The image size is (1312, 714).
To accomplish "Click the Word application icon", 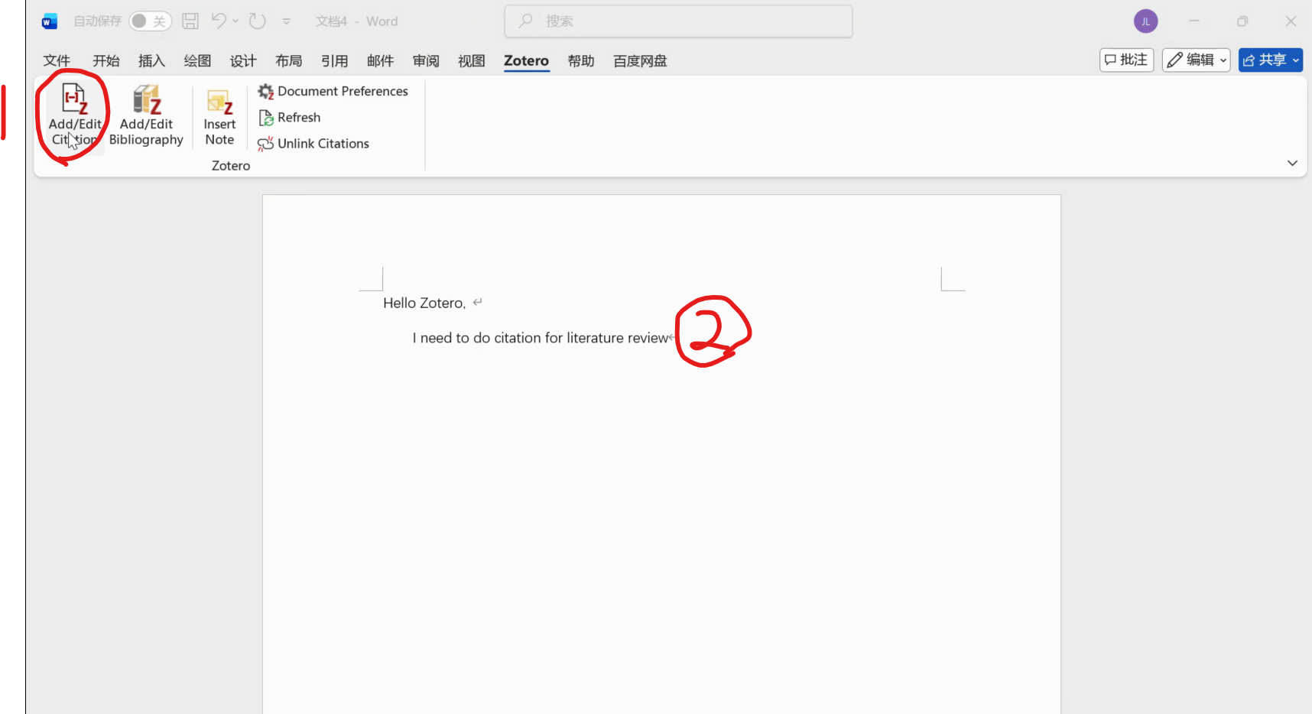I will pos(50,21).
